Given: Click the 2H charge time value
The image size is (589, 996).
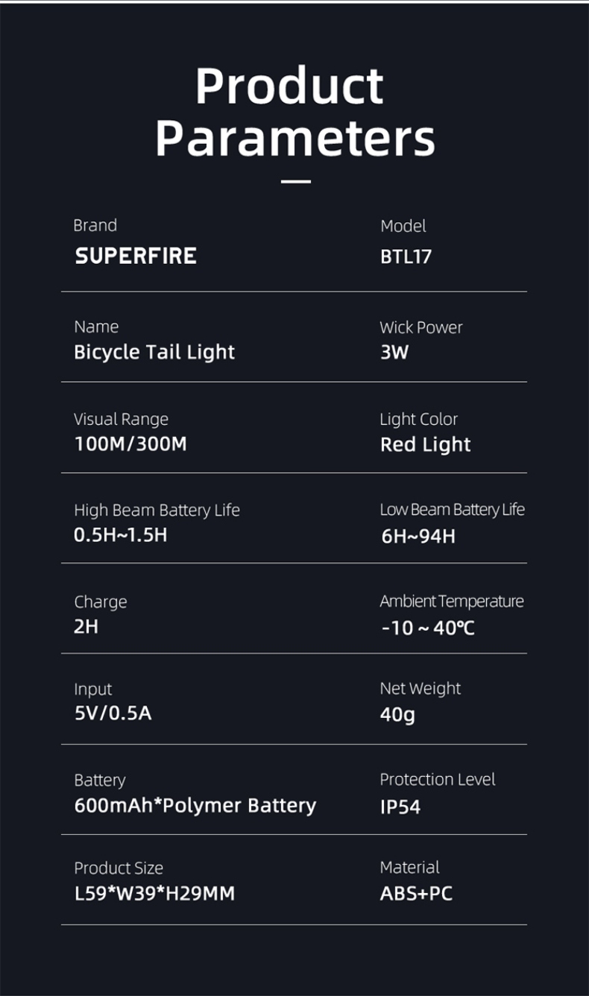Looking at the screenshot, I should point(86,626).
